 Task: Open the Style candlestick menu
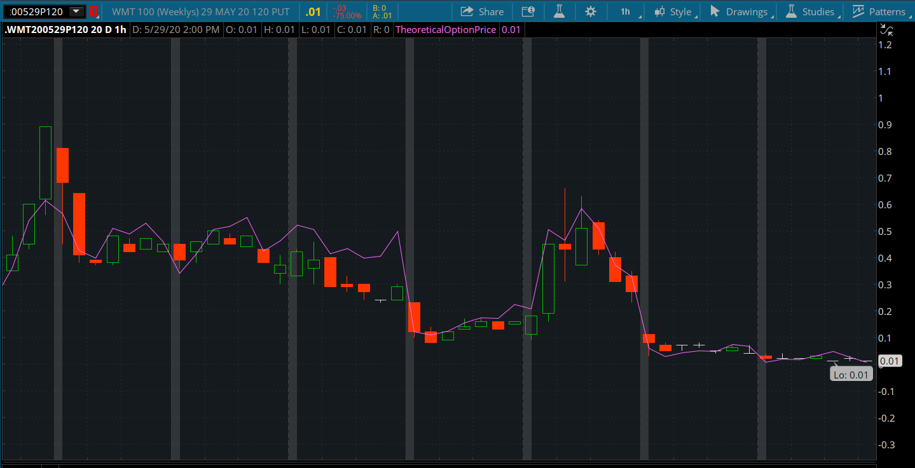(673, 11)
